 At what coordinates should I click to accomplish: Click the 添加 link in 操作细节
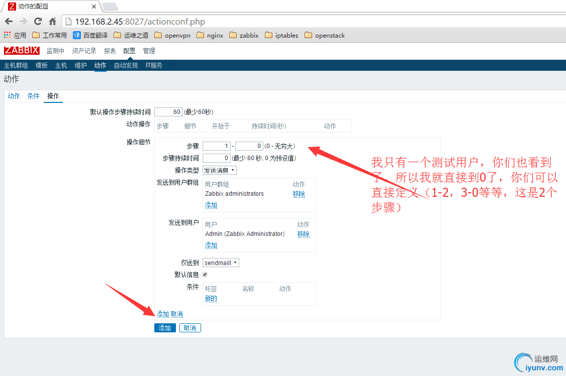162,314
